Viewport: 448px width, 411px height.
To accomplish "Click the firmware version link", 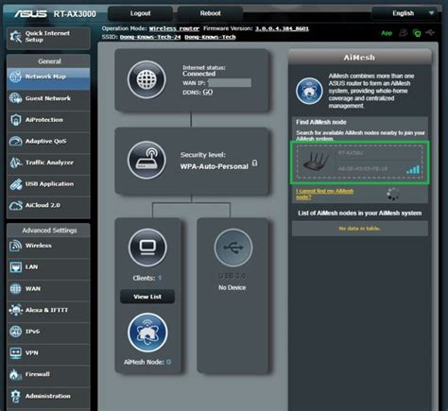I will [x=282, y=28].
